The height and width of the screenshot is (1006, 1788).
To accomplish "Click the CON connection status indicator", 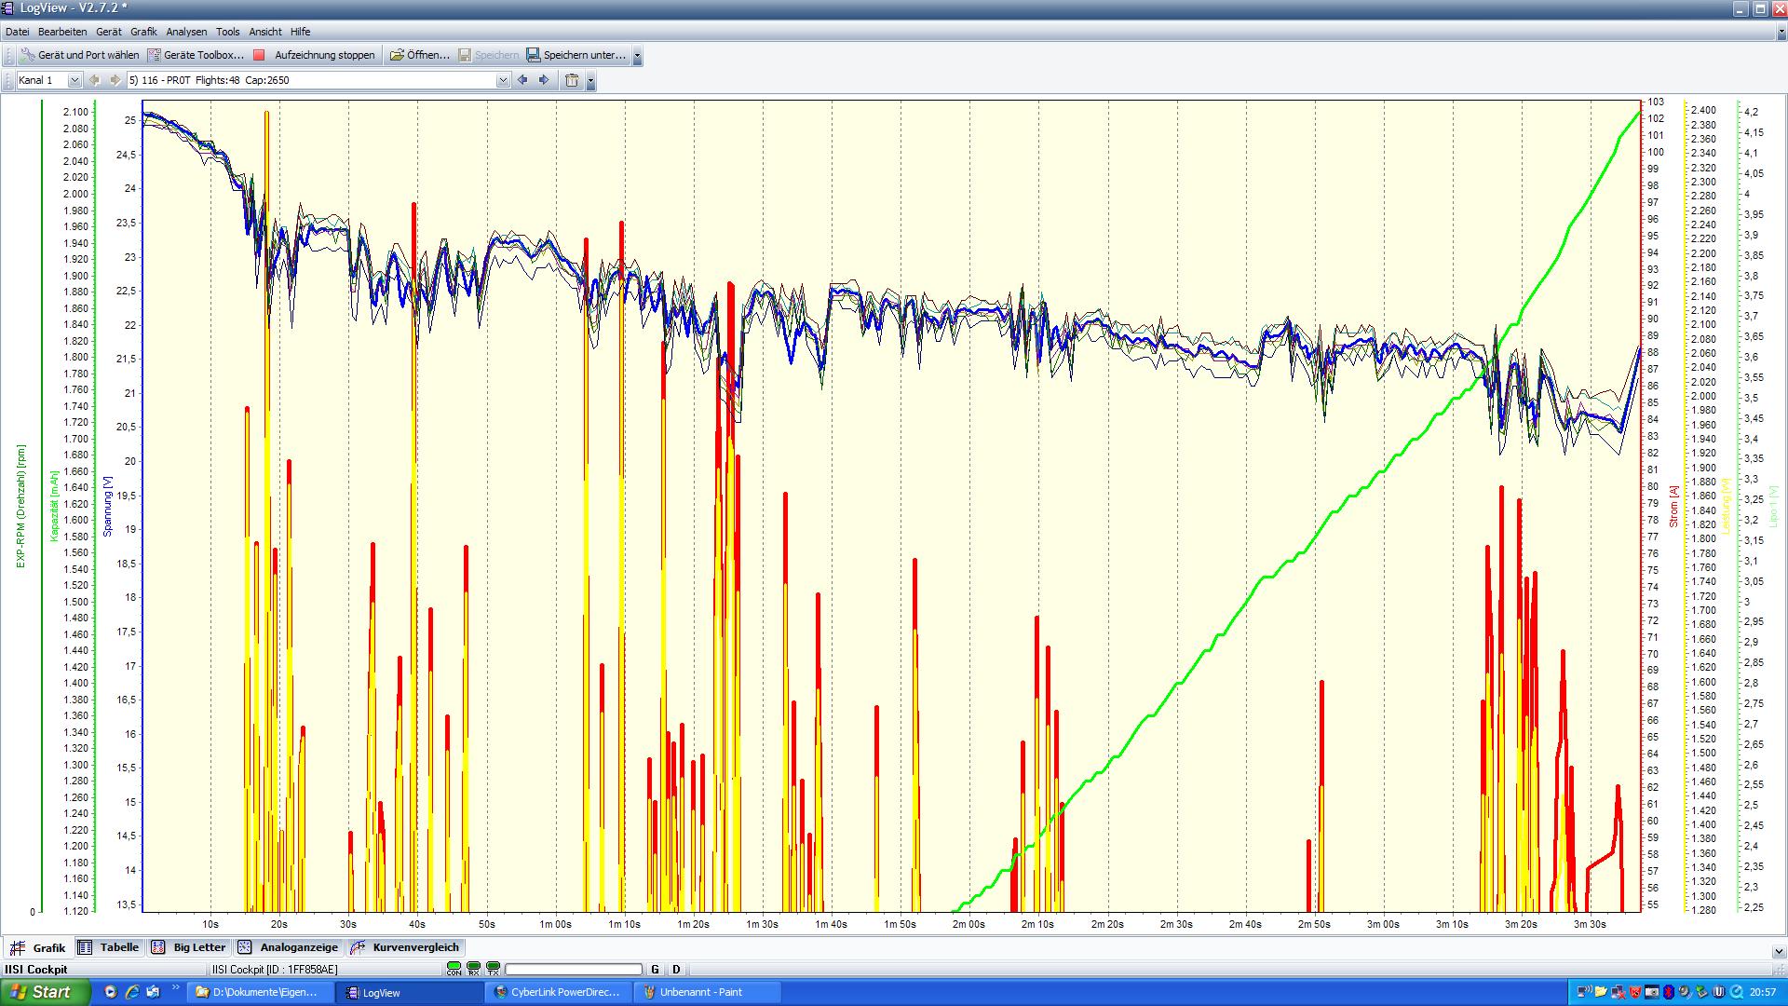I will tap(454, 970).
